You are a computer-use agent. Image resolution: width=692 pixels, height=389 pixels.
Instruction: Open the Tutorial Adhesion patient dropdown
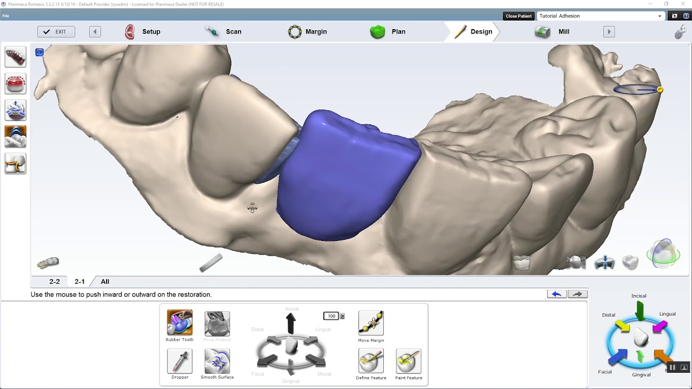[x=600, y=16]
